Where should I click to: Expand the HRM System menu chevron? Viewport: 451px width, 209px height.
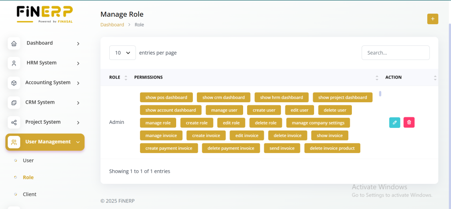click(78, 63)
